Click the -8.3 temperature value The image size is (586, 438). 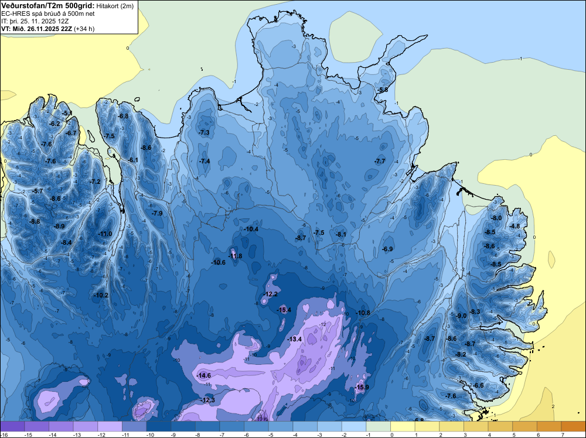coord(475,312)
